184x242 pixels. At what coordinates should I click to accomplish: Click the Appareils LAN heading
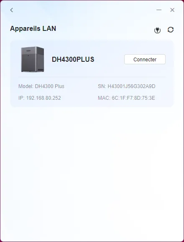(x=33, y=28)
